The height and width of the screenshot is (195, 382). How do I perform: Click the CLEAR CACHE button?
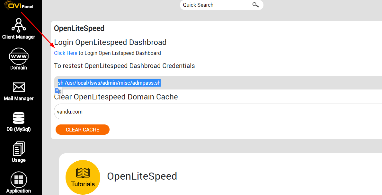pos(83,130)
